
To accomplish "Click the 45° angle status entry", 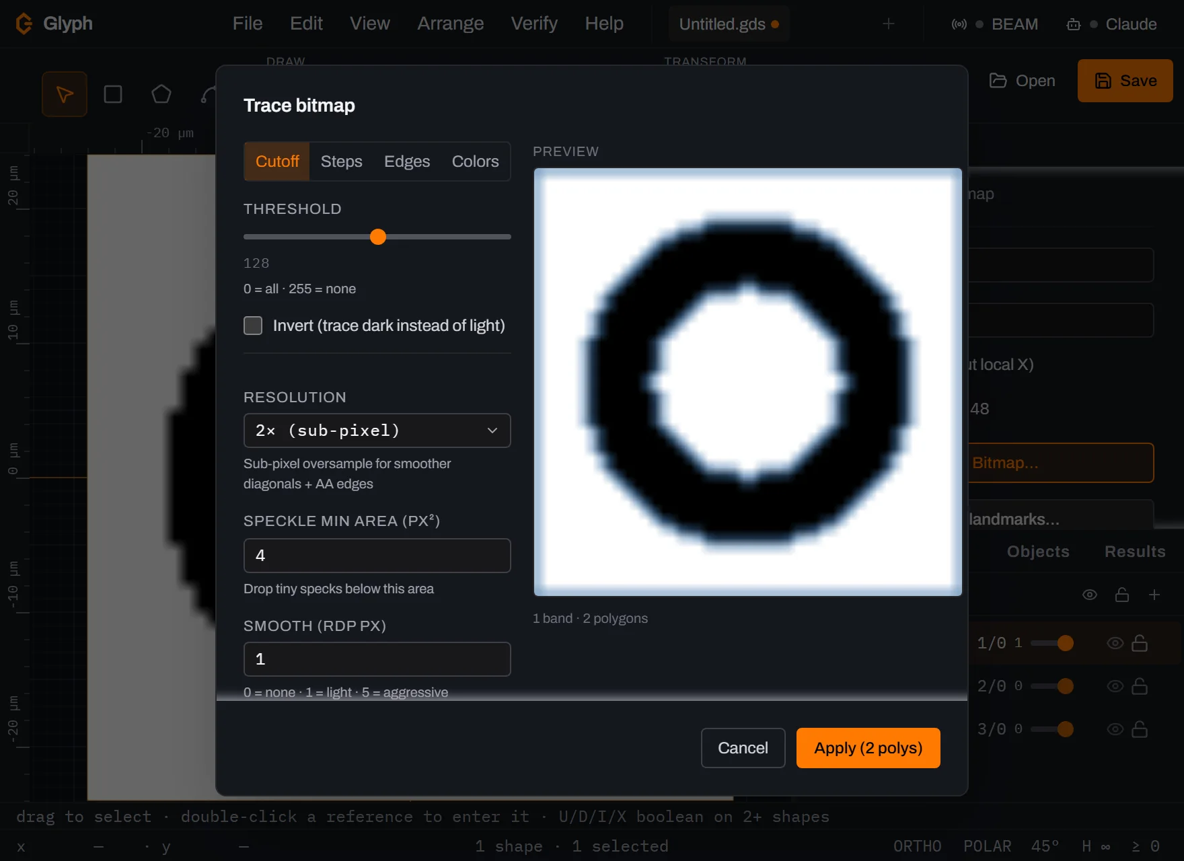I will coord(1045,846).
